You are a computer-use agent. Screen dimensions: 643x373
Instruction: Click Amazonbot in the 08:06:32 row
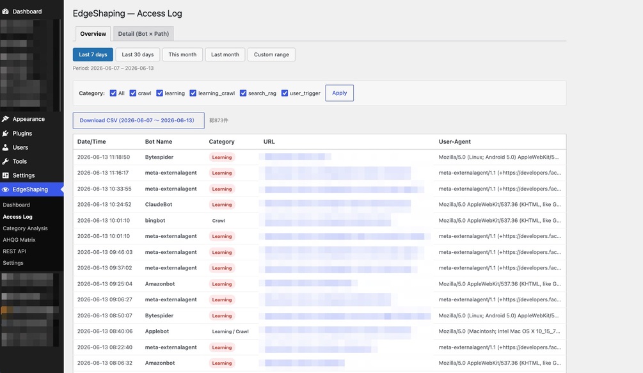click(160, 363)
